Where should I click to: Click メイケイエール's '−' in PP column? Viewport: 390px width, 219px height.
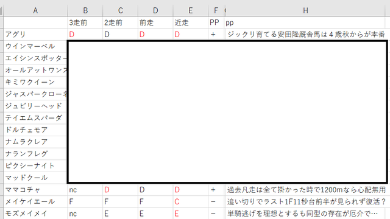coord(213,202)
